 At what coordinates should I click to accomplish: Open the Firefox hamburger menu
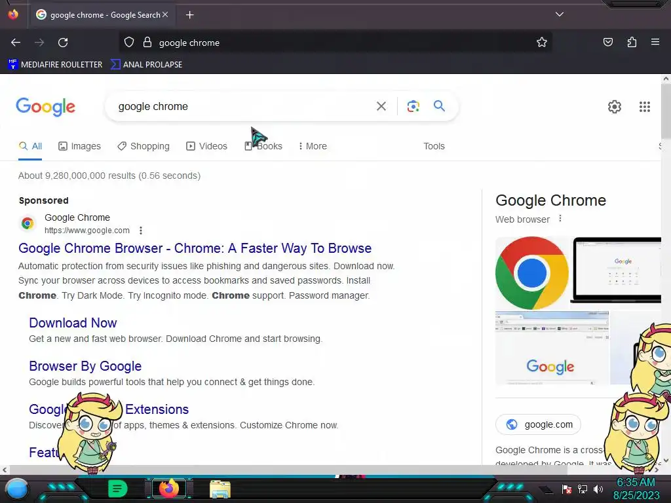(x=655, y=42)
